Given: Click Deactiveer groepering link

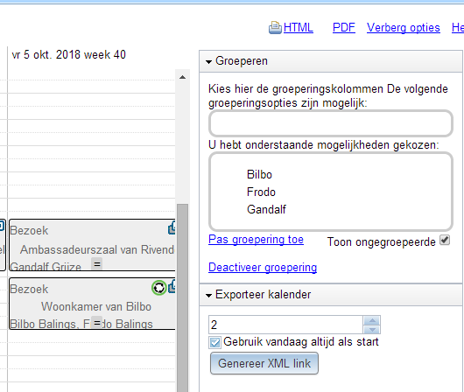Looking at the screenshot, I should (263, 268).
